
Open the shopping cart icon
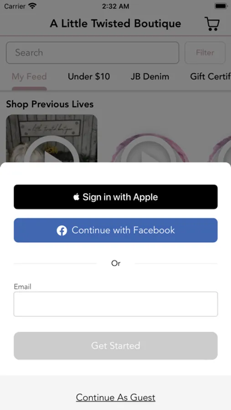click(212, 24)
